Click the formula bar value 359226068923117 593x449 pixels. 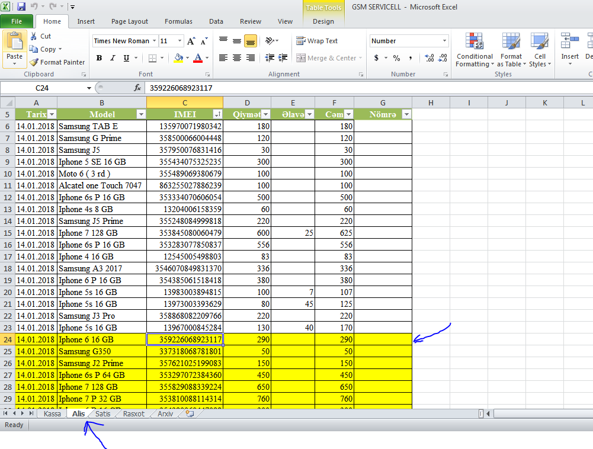point(181,88)
